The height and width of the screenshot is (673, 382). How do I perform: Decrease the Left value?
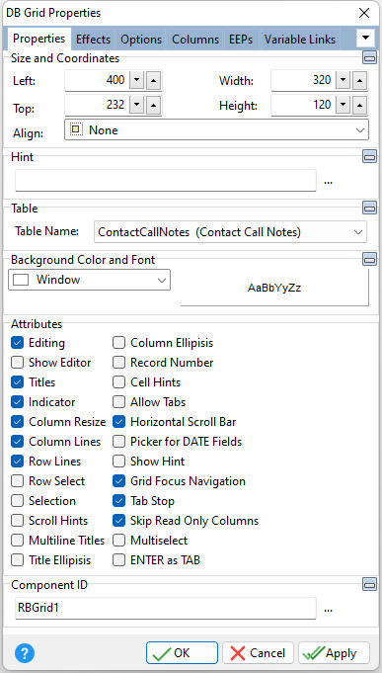(137, 80)
